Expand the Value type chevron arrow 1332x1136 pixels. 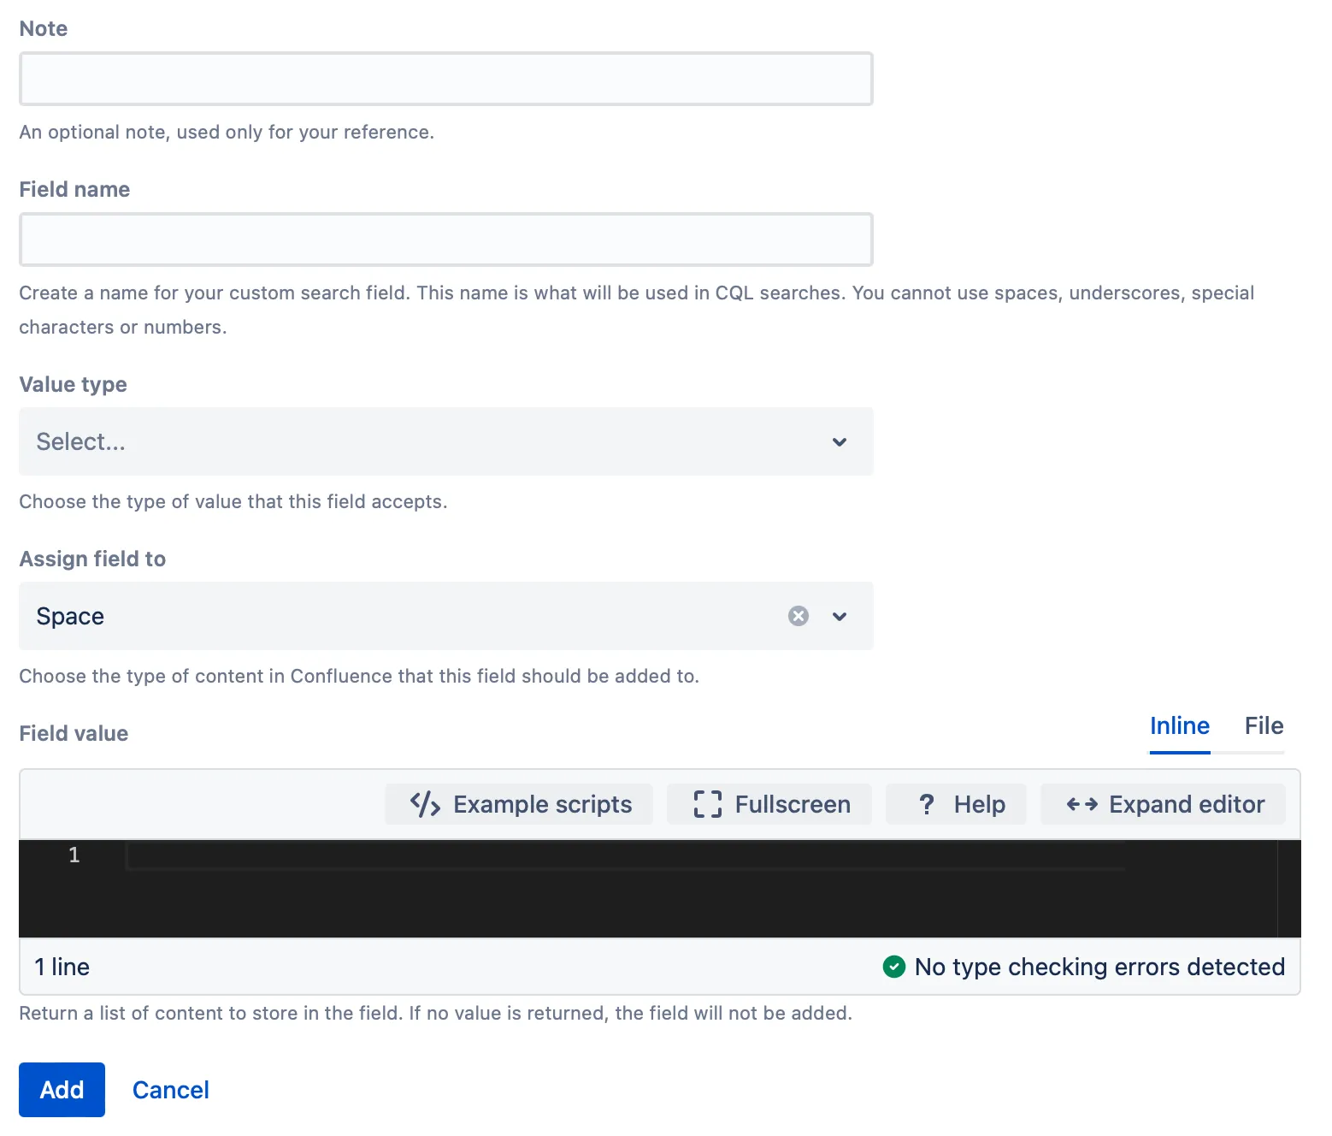(840, 442)
